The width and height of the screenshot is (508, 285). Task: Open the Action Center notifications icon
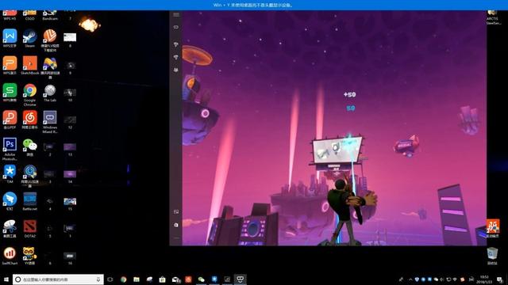500,279
